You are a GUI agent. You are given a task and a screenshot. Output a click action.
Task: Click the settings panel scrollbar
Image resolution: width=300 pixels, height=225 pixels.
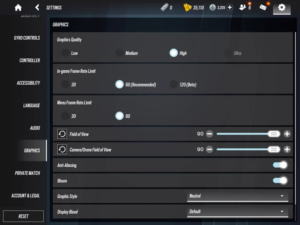click(x=296, y=118)
